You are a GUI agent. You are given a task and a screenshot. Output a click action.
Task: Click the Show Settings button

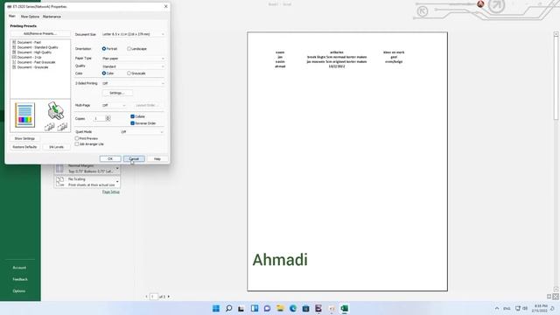(x=24, y=138)
